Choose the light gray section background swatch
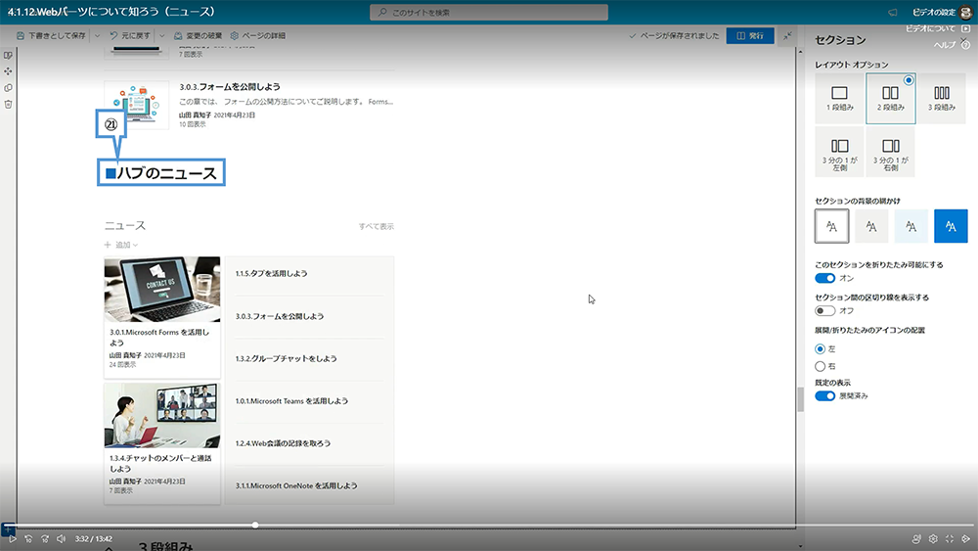This screenshot has height=551, width=978. [x=871, y=226]
